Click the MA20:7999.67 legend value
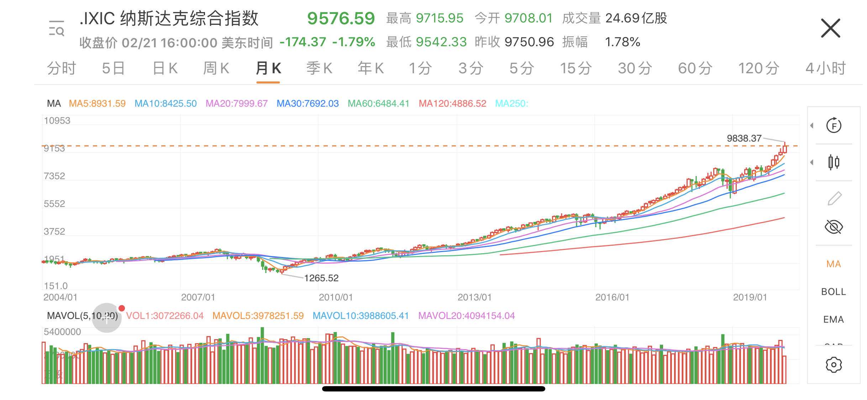 tap(237, 103)
